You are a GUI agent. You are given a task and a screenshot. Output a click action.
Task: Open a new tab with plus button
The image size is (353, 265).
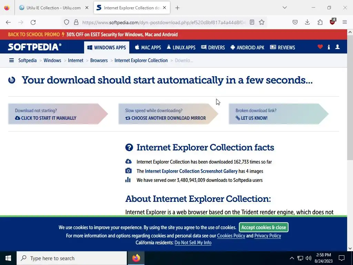tap(178, 8)
